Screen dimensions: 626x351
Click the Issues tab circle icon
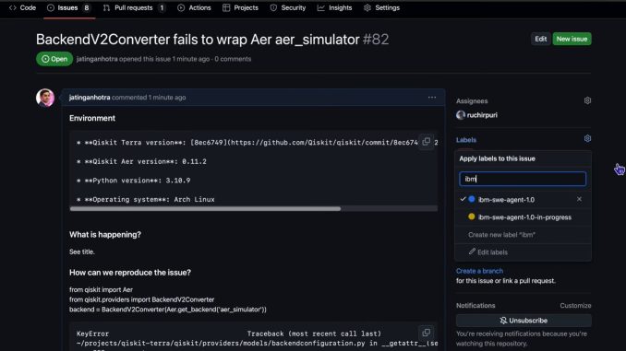pyautogui.click(x=51, y=7)
